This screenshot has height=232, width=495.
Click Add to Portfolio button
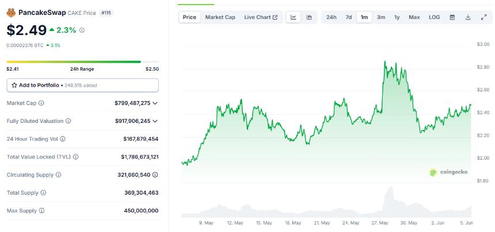82,85
